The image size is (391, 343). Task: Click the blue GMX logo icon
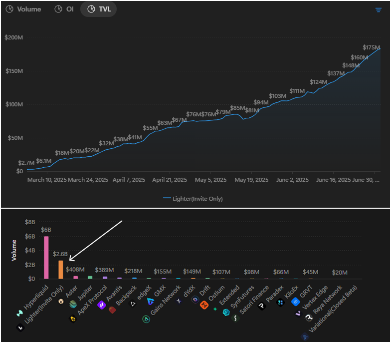(x=151, y=302)
